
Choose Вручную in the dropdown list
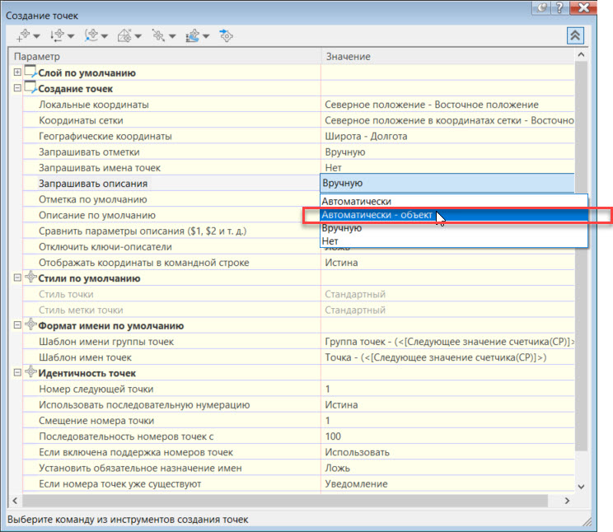(x=453, y=228)
